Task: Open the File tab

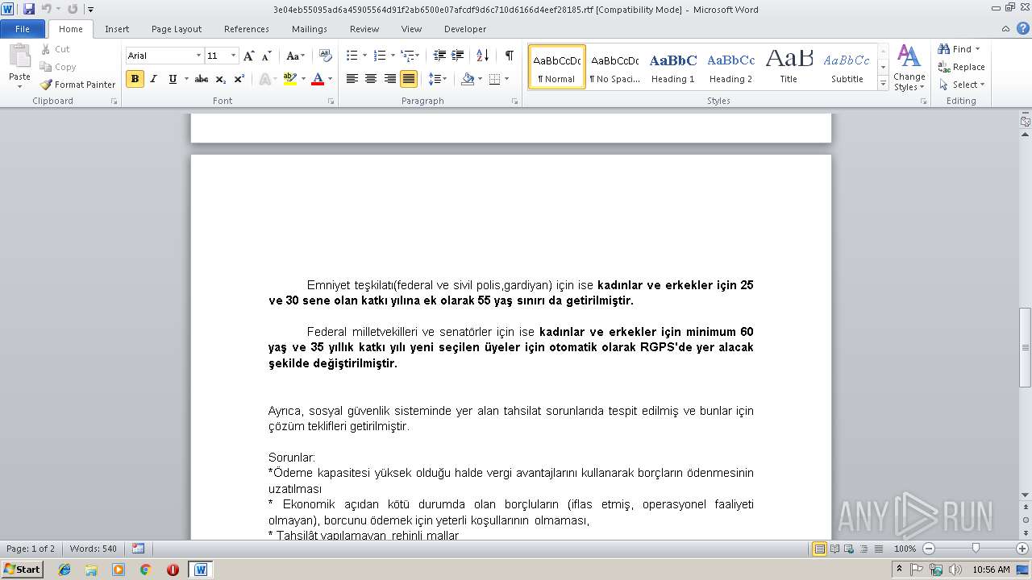Action: [x=23, y=29]
